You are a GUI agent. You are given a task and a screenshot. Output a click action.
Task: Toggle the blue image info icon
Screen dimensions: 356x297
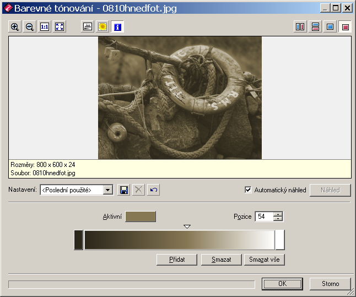pyautogui.click(x=117, y=26)
